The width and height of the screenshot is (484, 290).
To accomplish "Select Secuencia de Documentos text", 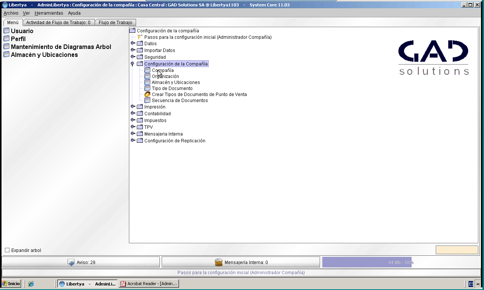I will (180, 100).
